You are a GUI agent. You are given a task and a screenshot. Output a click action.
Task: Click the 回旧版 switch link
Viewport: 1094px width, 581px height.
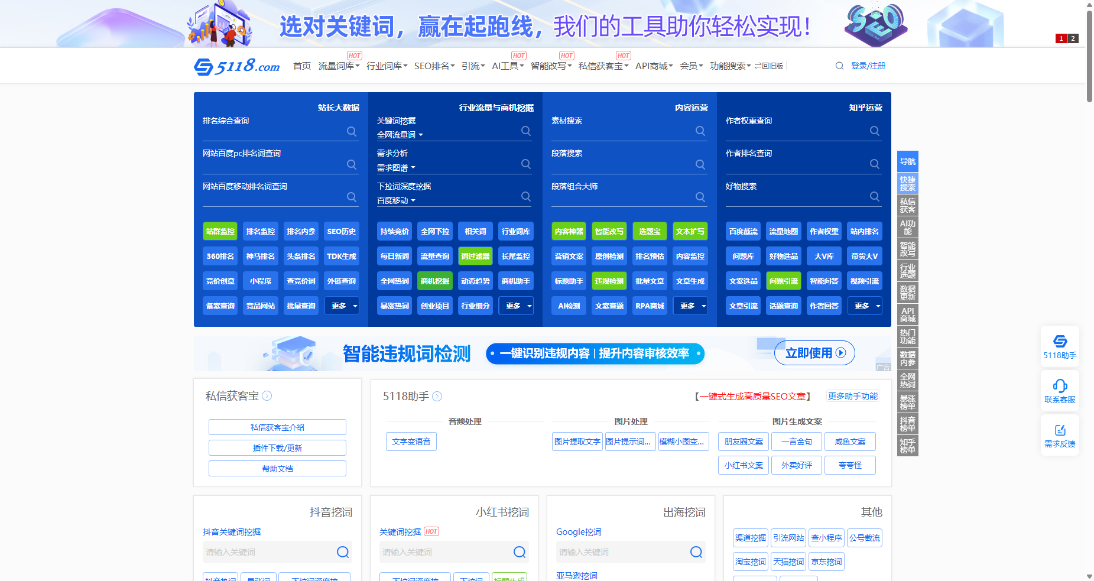[x=769, y=66]
